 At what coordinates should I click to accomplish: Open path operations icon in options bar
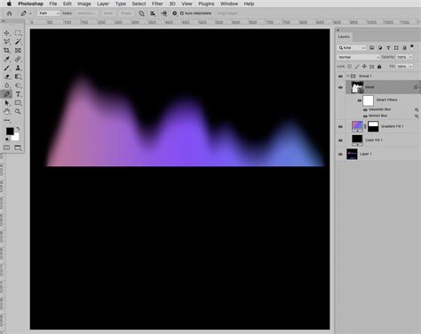tap(141, 13)
